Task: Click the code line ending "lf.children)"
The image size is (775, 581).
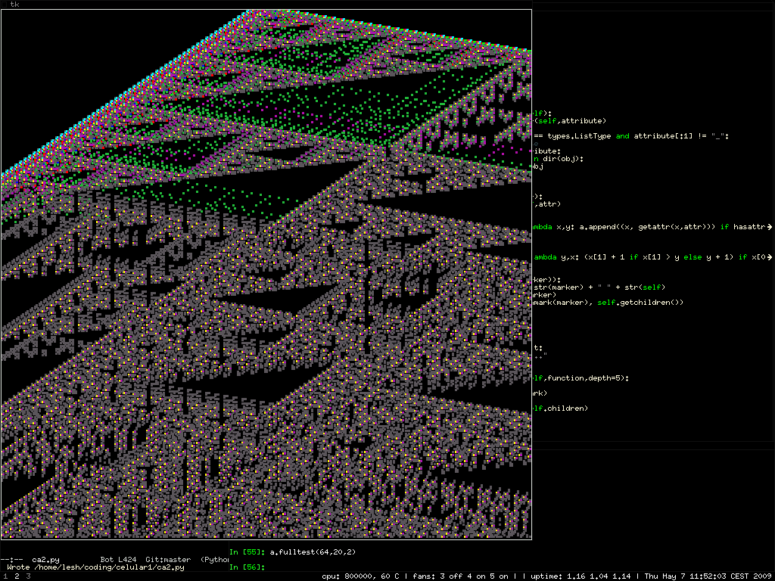Action: tap(561, 408)
